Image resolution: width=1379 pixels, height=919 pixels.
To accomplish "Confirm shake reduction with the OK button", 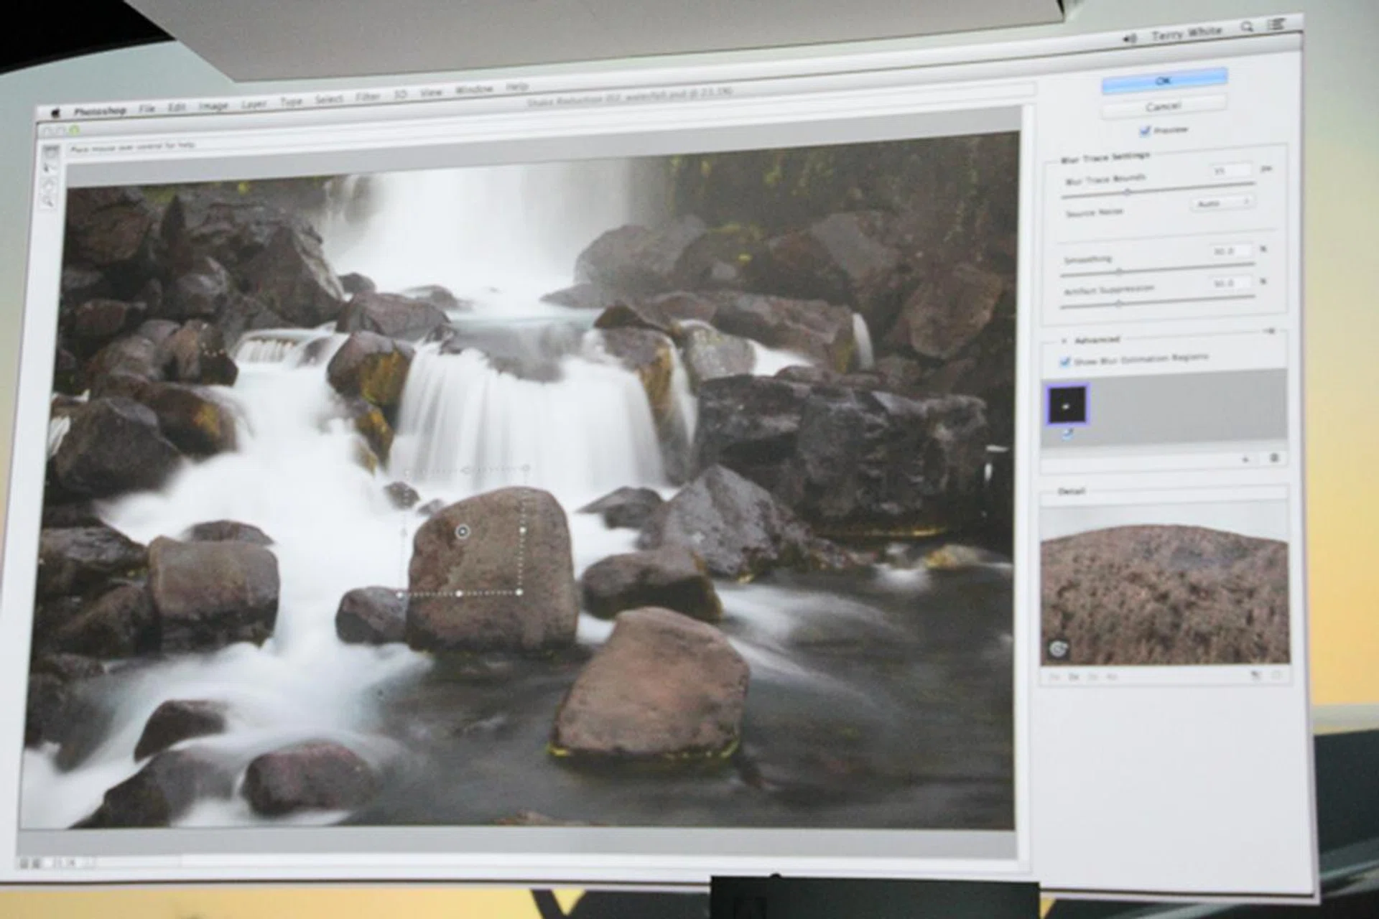I will point(1164,79).
